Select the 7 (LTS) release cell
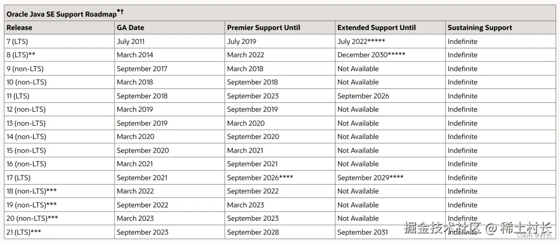Screen dimensions: 560x243 [x=17, y=41]
